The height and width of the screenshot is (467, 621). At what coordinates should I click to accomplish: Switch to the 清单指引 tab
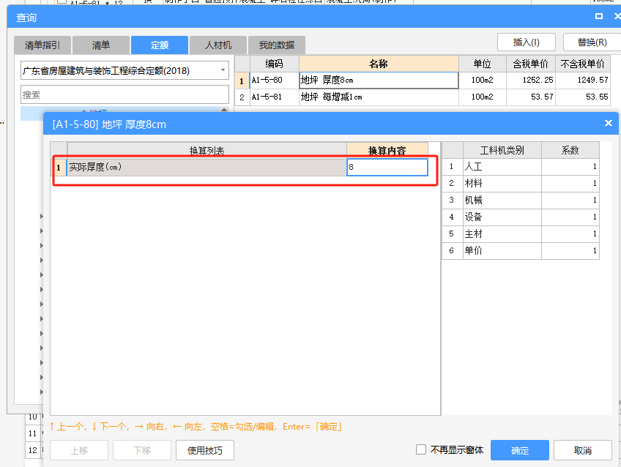click(42, 45)
